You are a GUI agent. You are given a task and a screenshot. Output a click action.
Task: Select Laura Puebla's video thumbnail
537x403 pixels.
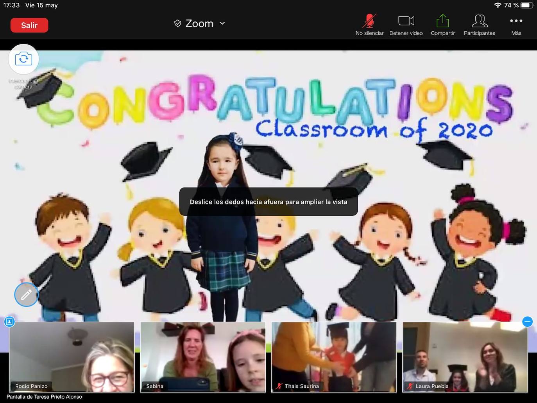(465, 356)
